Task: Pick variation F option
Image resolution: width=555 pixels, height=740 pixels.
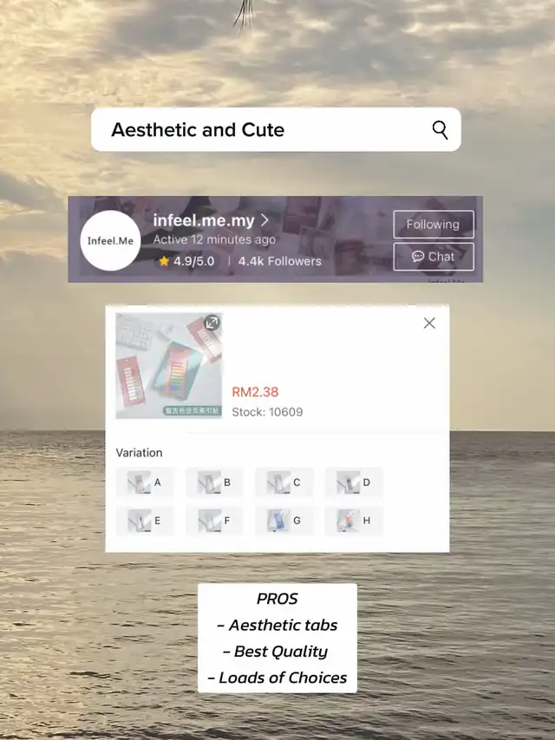Action: 214,521
